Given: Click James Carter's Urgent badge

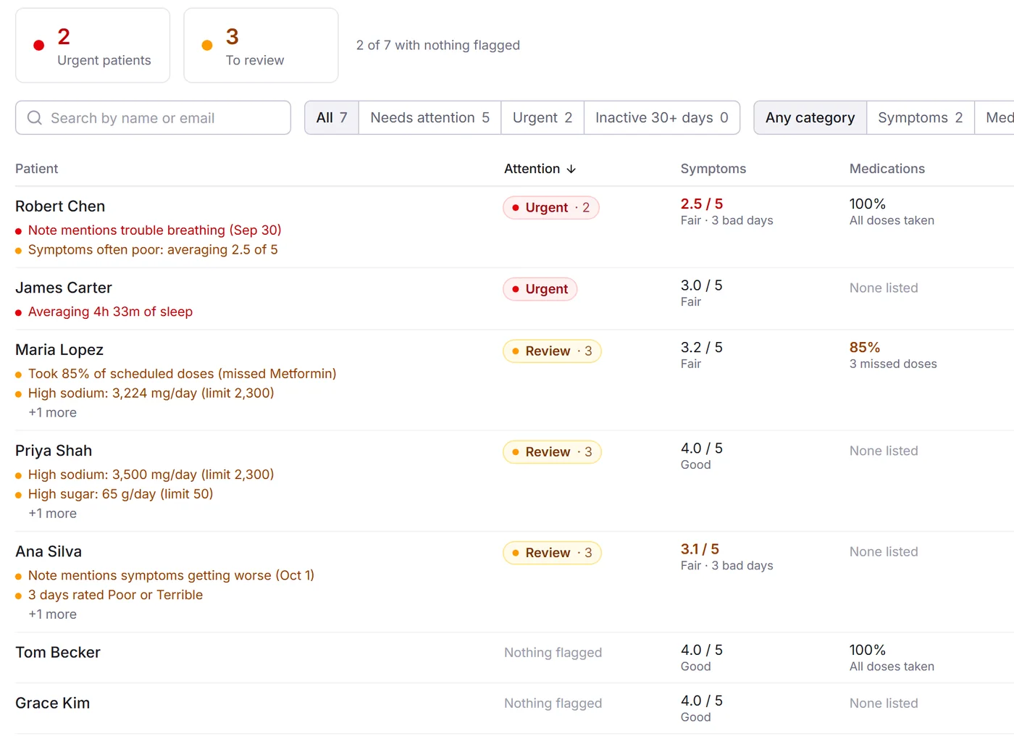Looking at the screenshot, I should [x=540, y=289].
